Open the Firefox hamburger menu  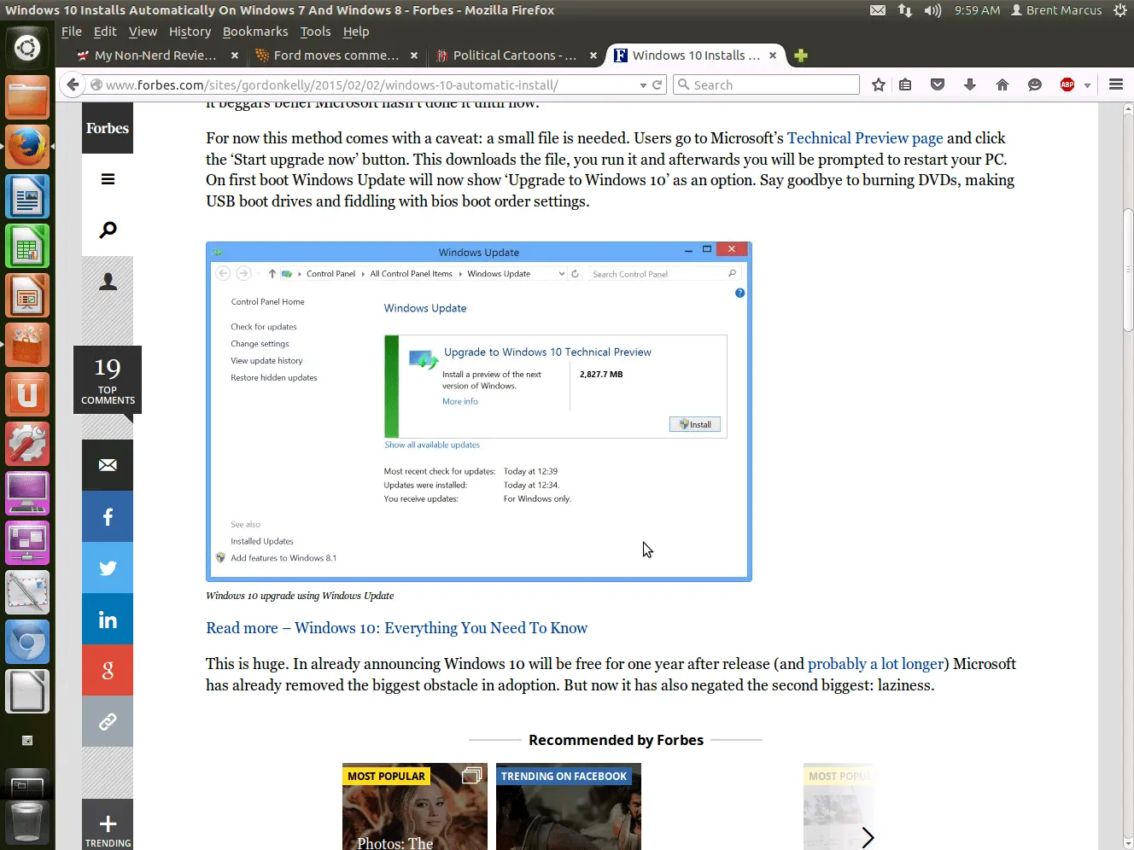pyautogui.click(x=1115, y=84)
